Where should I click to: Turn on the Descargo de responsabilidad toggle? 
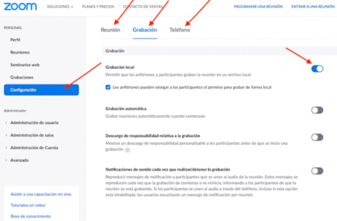317,137
